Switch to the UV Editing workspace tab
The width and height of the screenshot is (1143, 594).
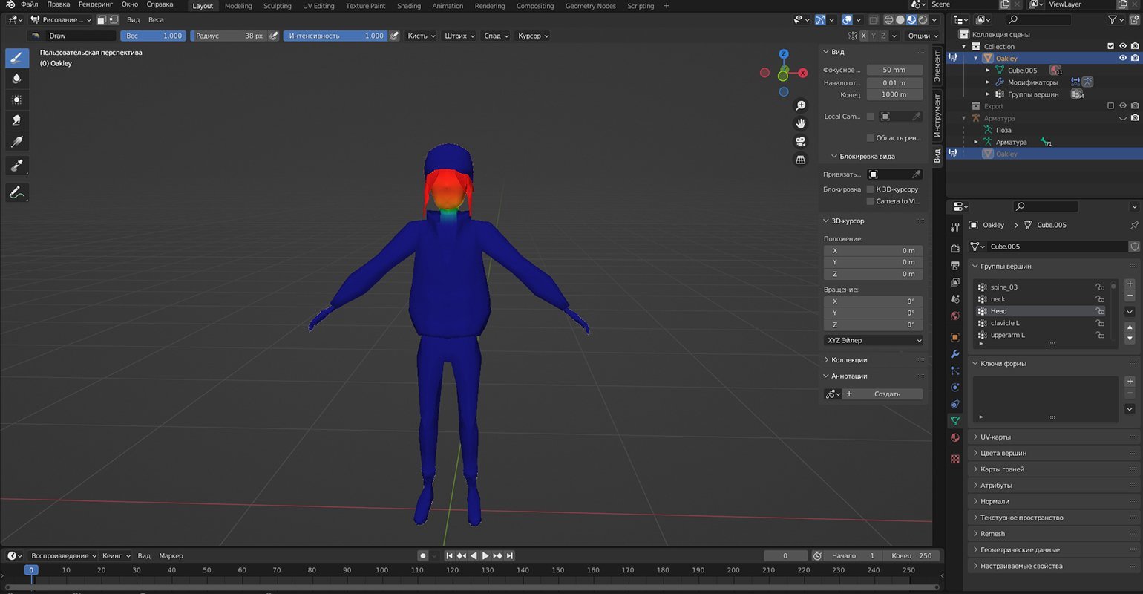[318, 6]
